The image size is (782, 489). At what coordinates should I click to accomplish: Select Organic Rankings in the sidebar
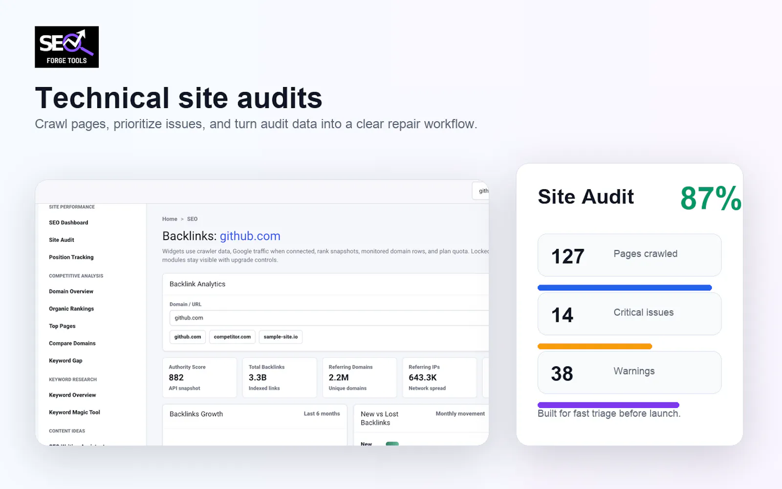click(x=71, y=309)
